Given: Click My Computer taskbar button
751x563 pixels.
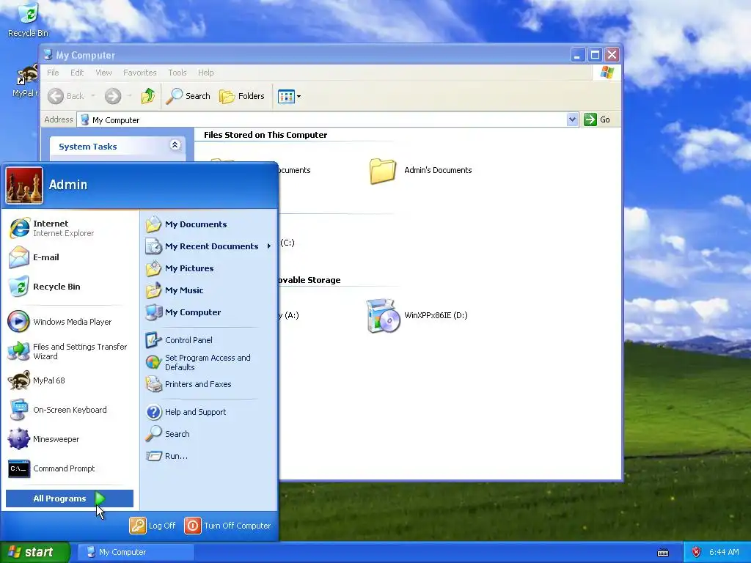Looking at the screenshot, I should (136, 553).
